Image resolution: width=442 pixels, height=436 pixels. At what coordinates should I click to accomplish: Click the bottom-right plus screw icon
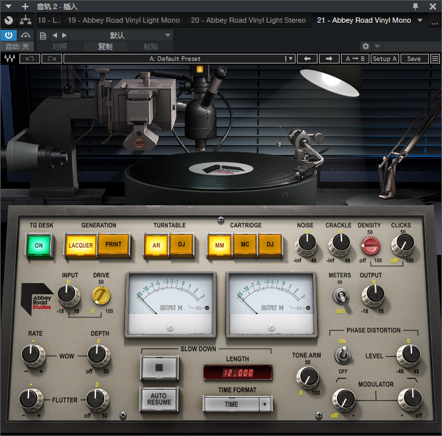[319, 415]
